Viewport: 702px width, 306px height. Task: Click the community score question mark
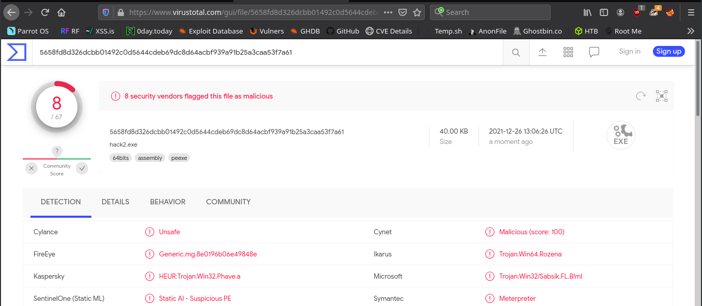57,151
